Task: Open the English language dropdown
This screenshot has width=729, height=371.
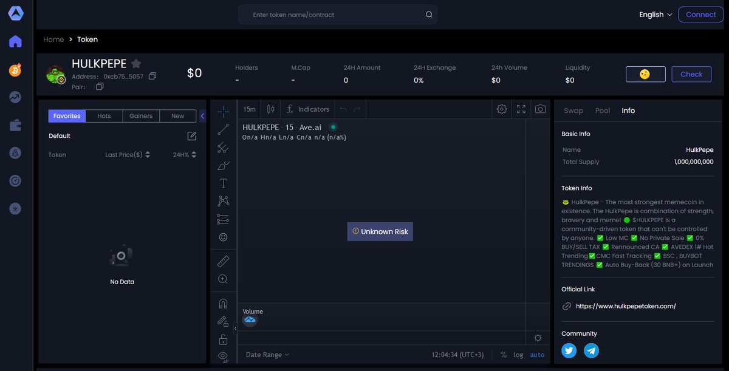Action: point(655,15)
